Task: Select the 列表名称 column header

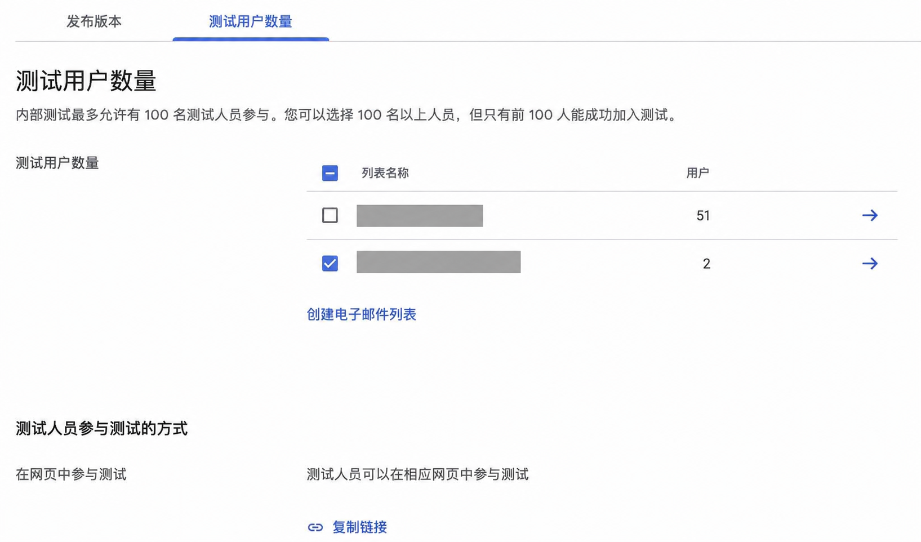Action: coord(385,173)
